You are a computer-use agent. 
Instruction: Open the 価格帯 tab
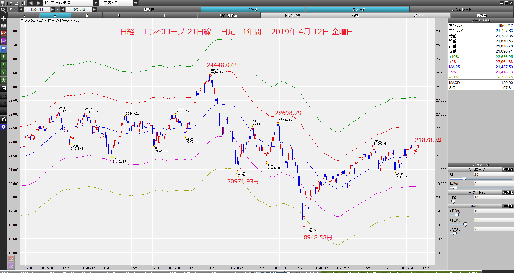149,9
